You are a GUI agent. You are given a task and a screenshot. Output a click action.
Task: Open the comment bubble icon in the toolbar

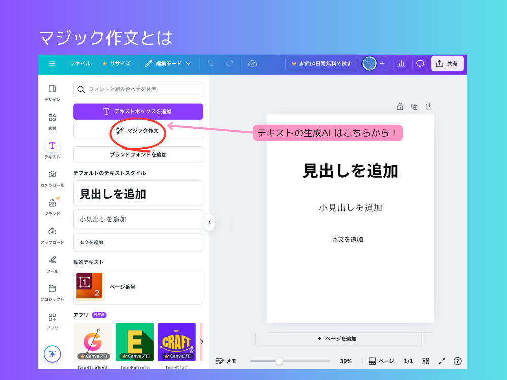coord(420,64)
